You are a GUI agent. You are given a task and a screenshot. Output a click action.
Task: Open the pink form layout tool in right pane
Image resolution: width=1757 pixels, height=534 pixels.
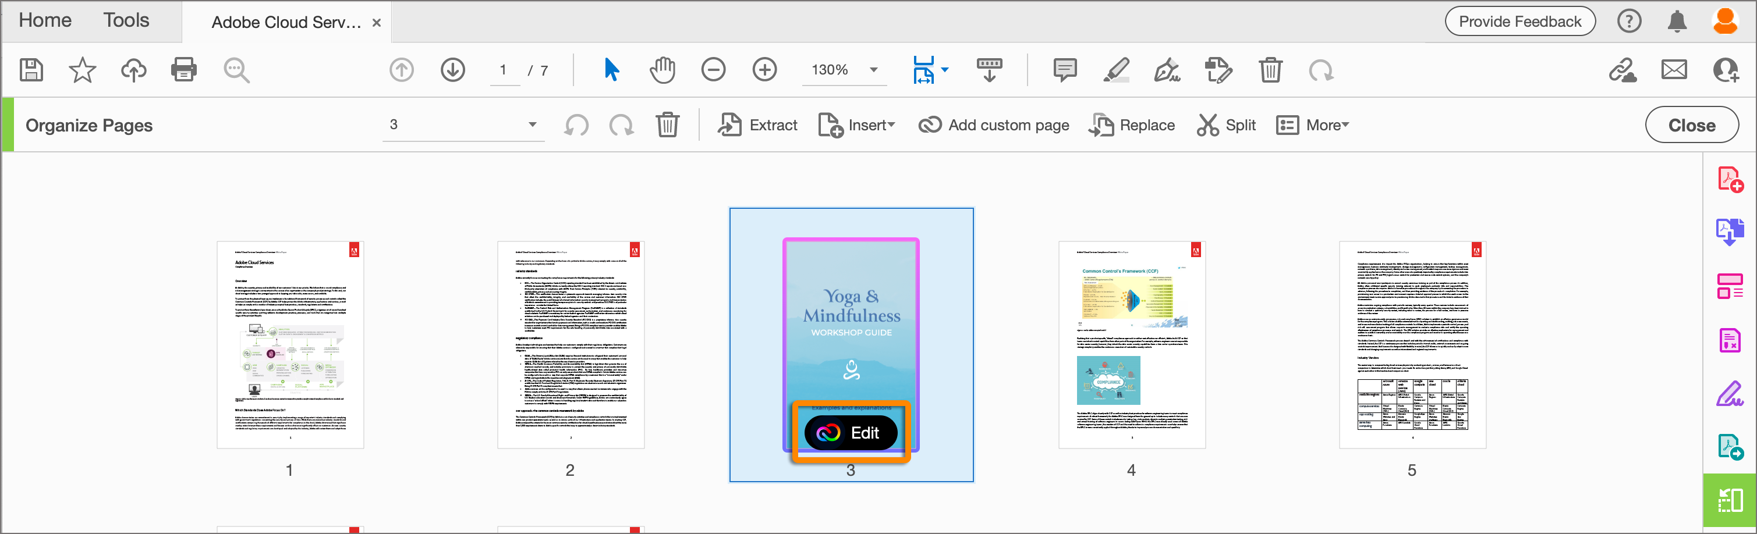pos(1730,286)
